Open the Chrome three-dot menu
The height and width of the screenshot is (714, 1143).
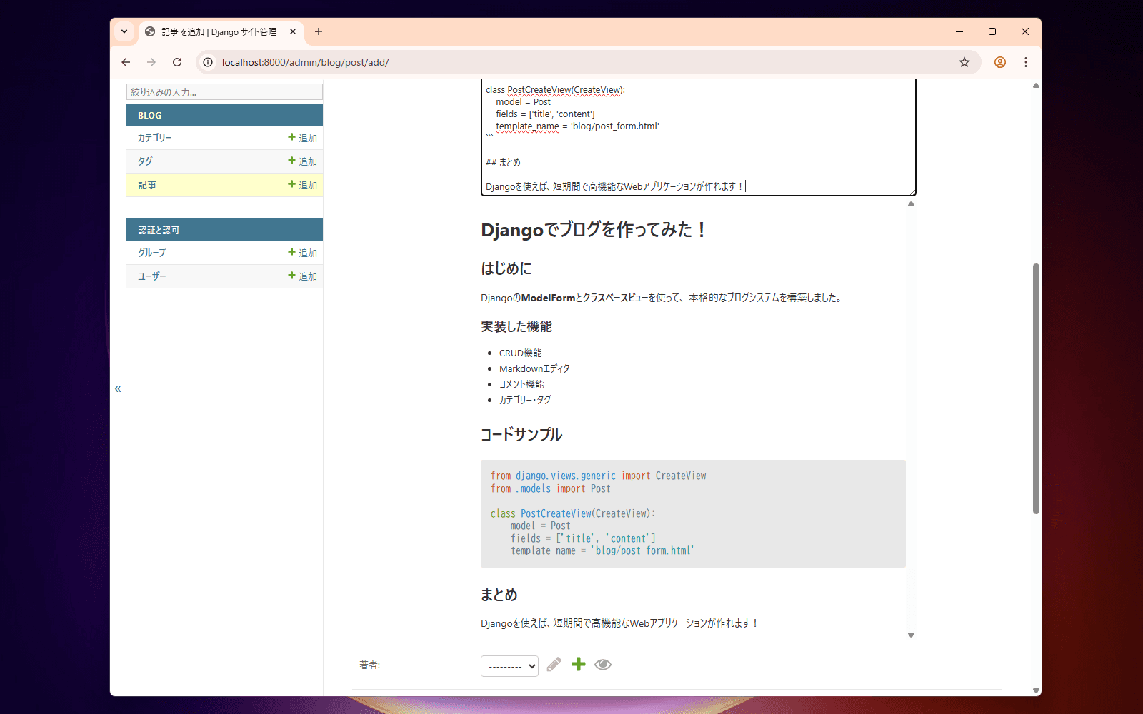[1026, 62]
